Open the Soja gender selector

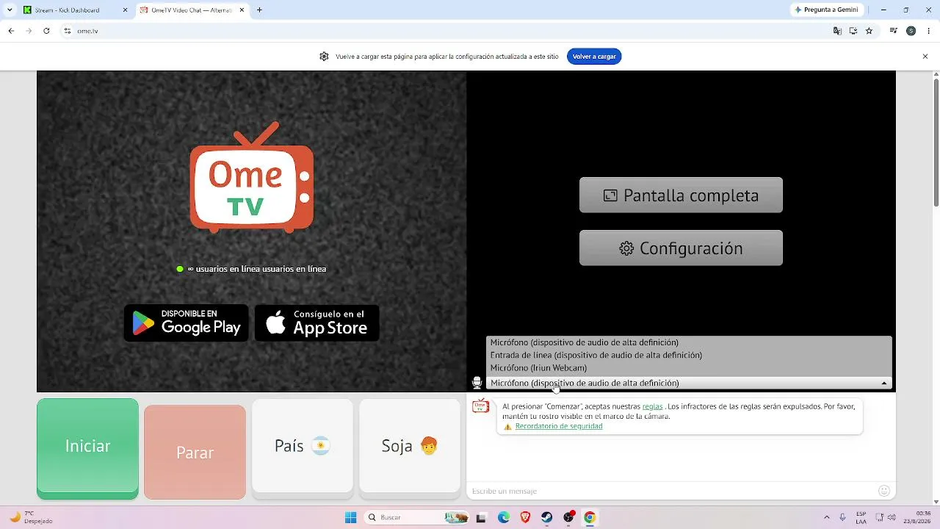pyautogui.click(x=410, y=446)
